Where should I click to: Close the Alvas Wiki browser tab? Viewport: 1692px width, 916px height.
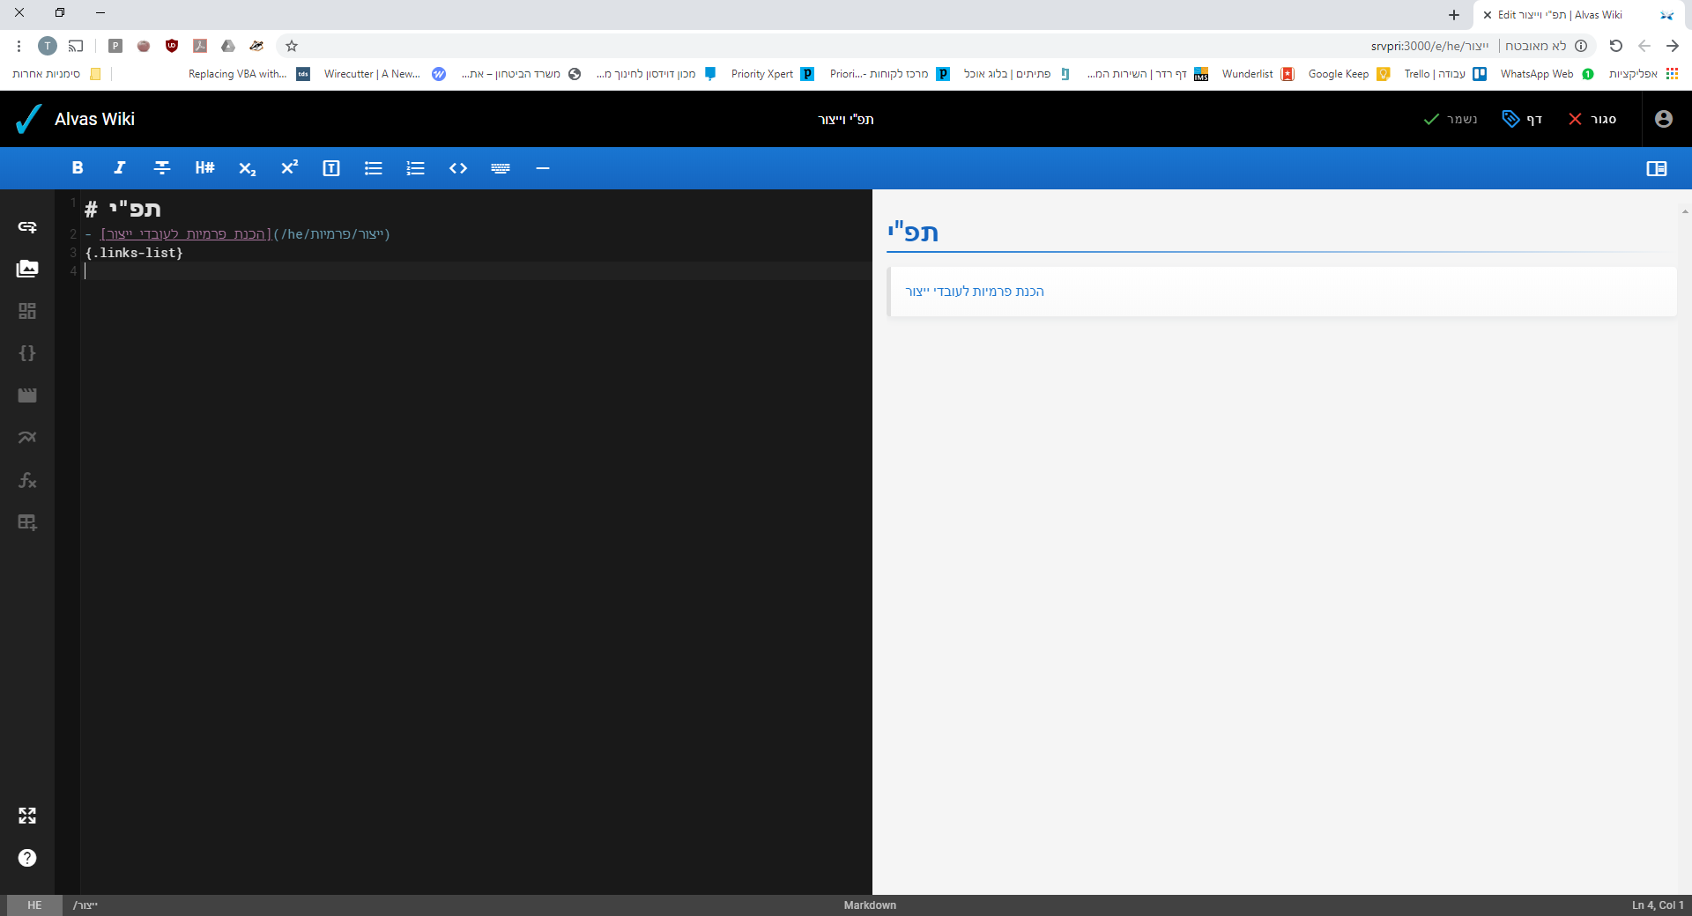(x=1488, y=15)
